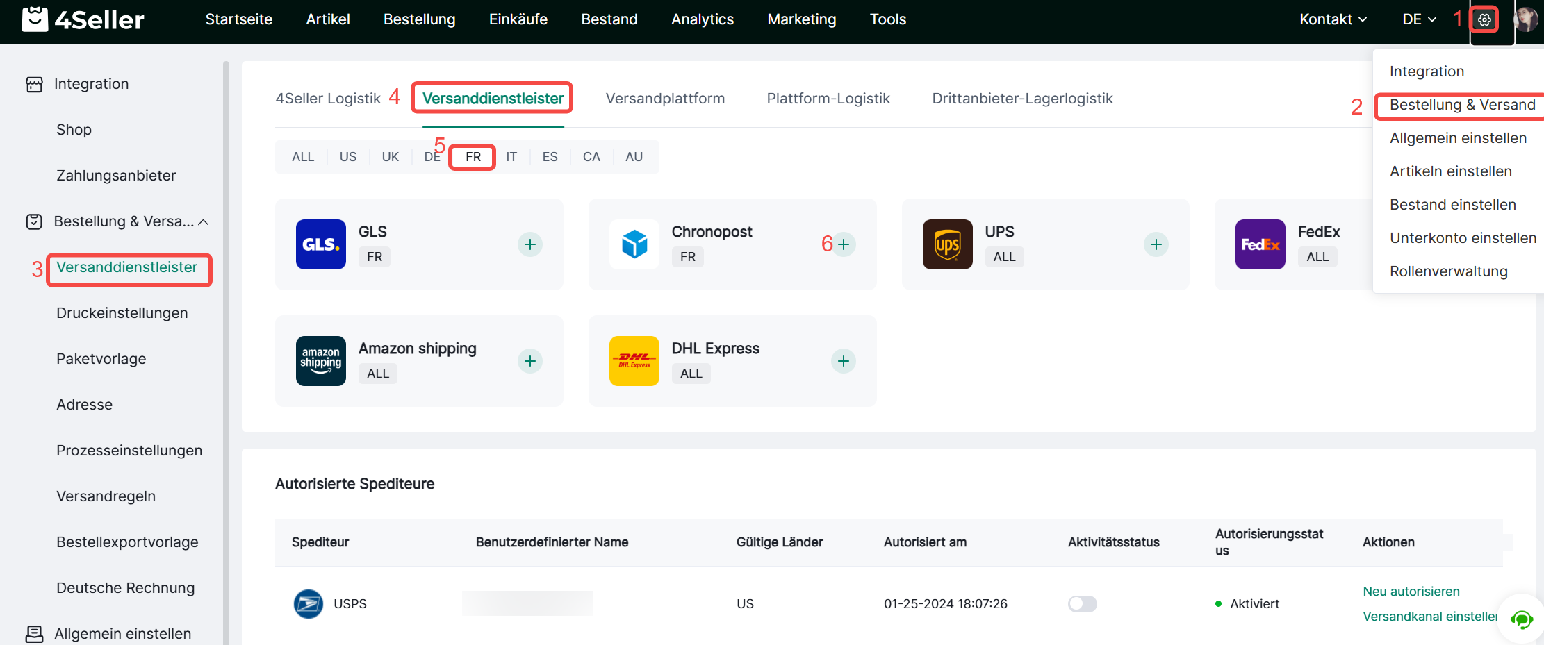The height and width of the screenshot is (645, 1544).
Task: Select the Plattform-Logistik tab
Action: pos(828,99)
